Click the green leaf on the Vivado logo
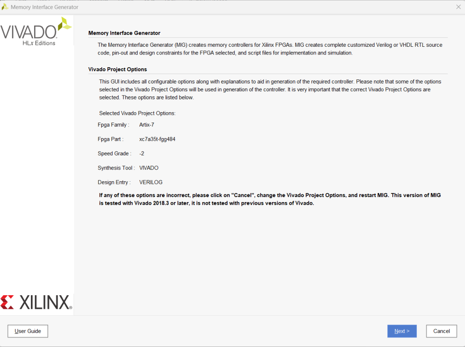The width and height of the screenshot is (465, 347). click(64, 24)
